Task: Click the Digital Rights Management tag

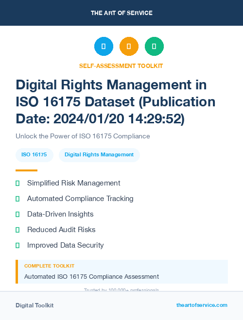Action: tap(99, 155)
